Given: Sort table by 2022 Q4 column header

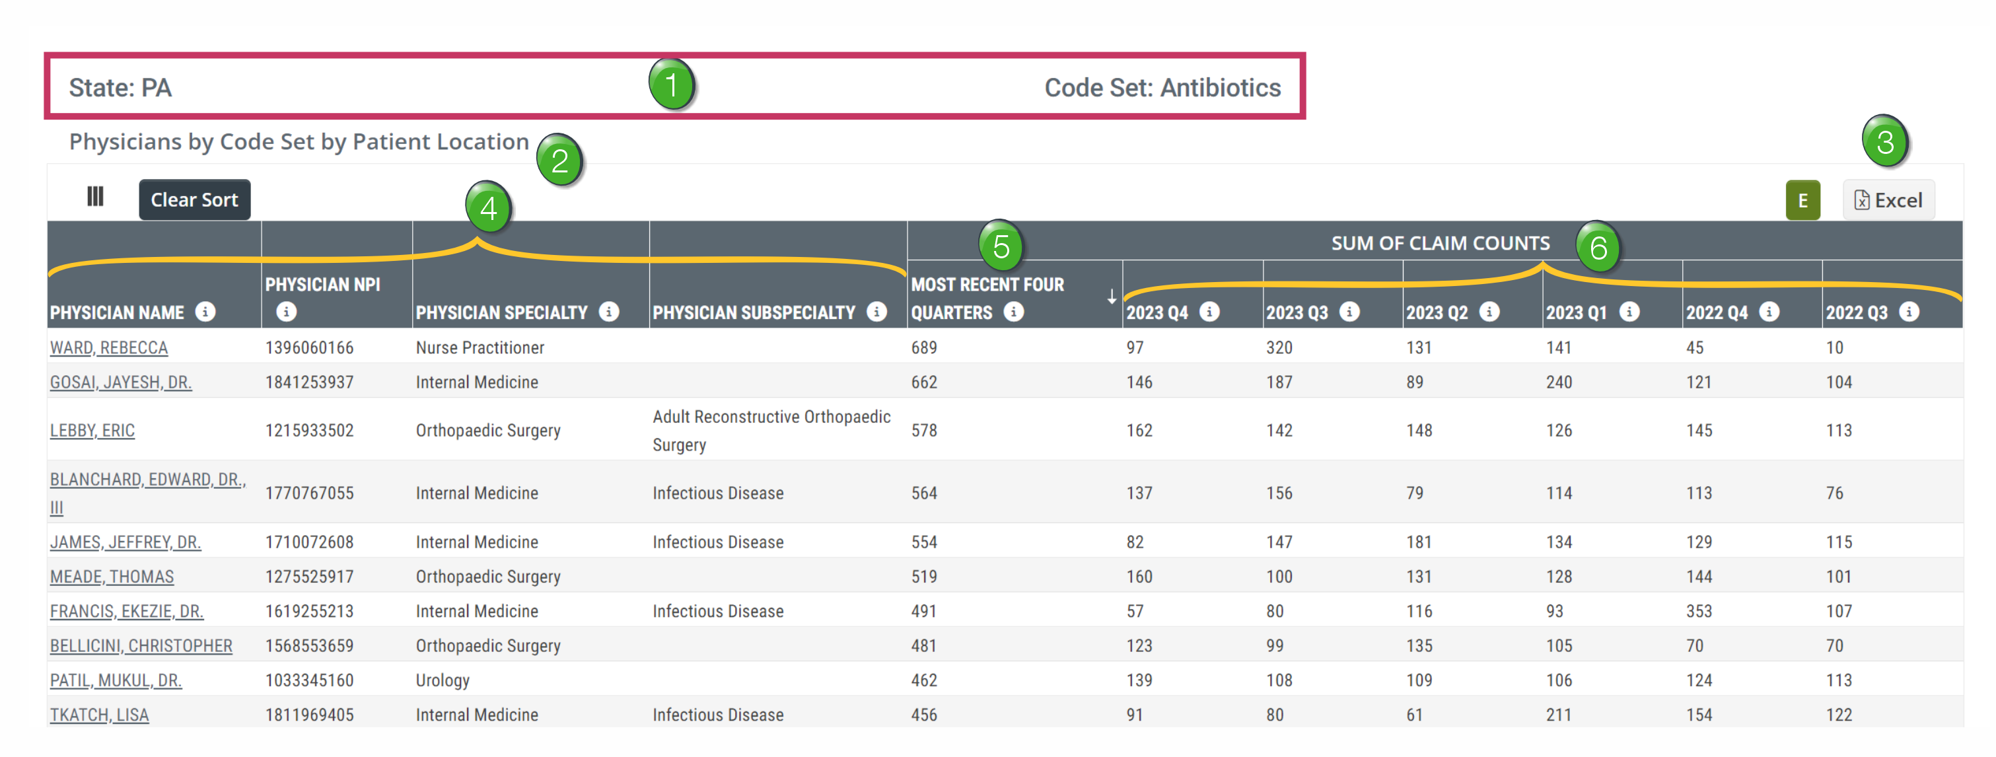Looking at the screenshot, I should point(1716,312).
